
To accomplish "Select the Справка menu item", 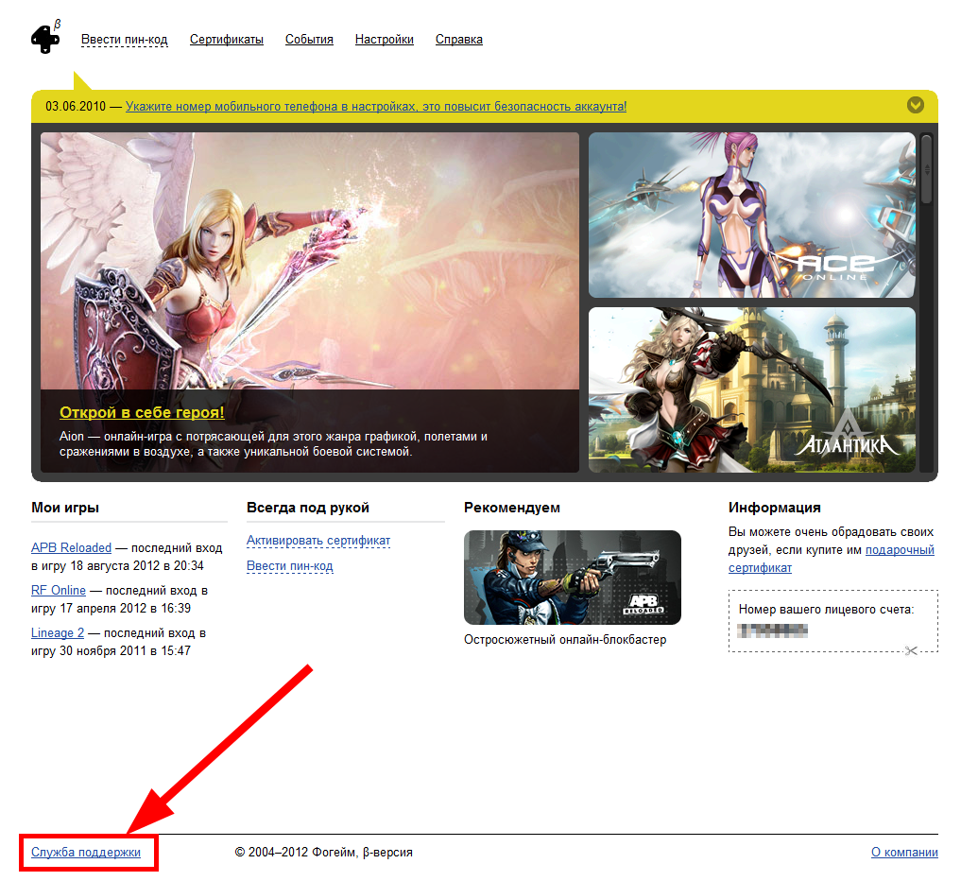I will [458, 40].
